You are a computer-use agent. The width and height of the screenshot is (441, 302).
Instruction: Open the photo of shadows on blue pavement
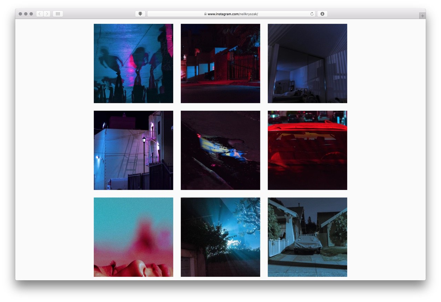pos(133,63)
